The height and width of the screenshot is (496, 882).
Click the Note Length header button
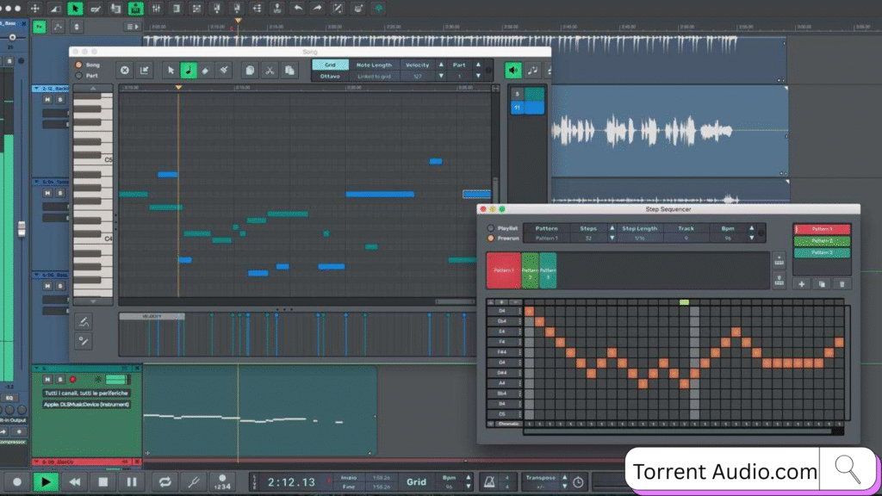click(x=374, y=65)
